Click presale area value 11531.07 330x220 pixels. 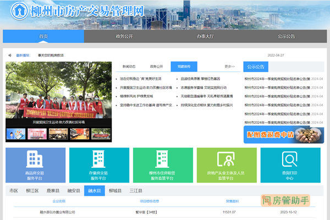(229, 212)
